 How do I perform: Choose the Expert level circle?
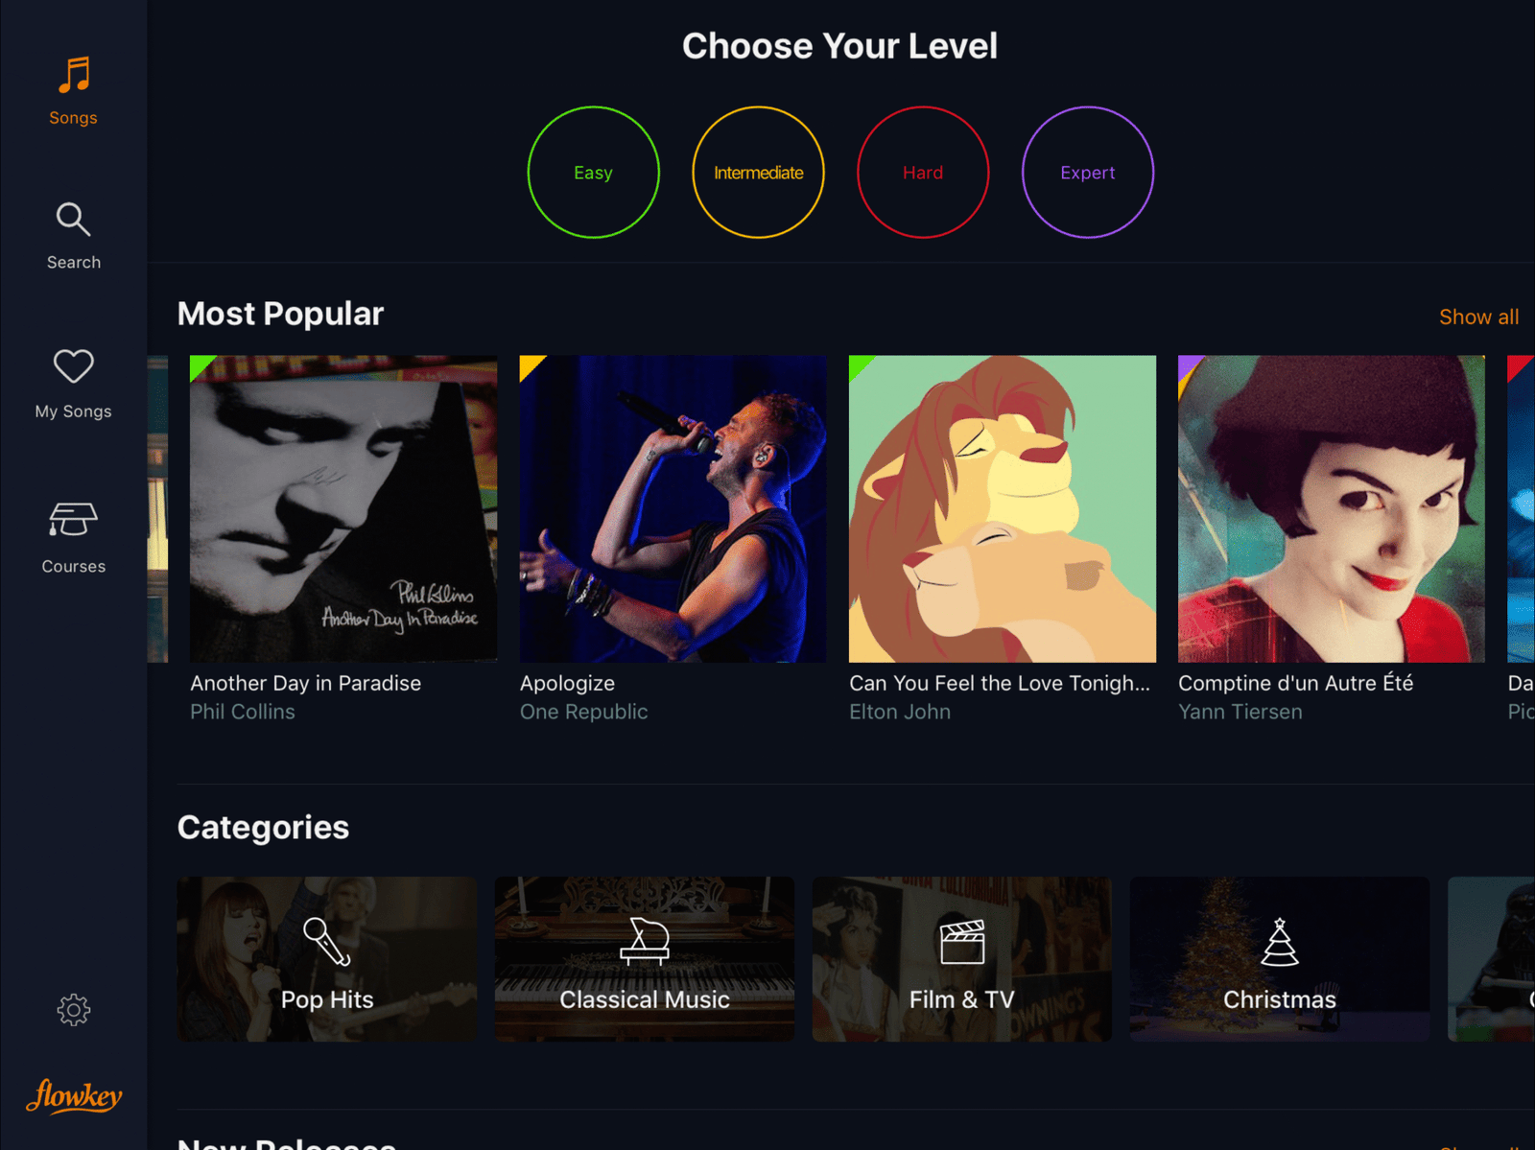click(1088, 173)
